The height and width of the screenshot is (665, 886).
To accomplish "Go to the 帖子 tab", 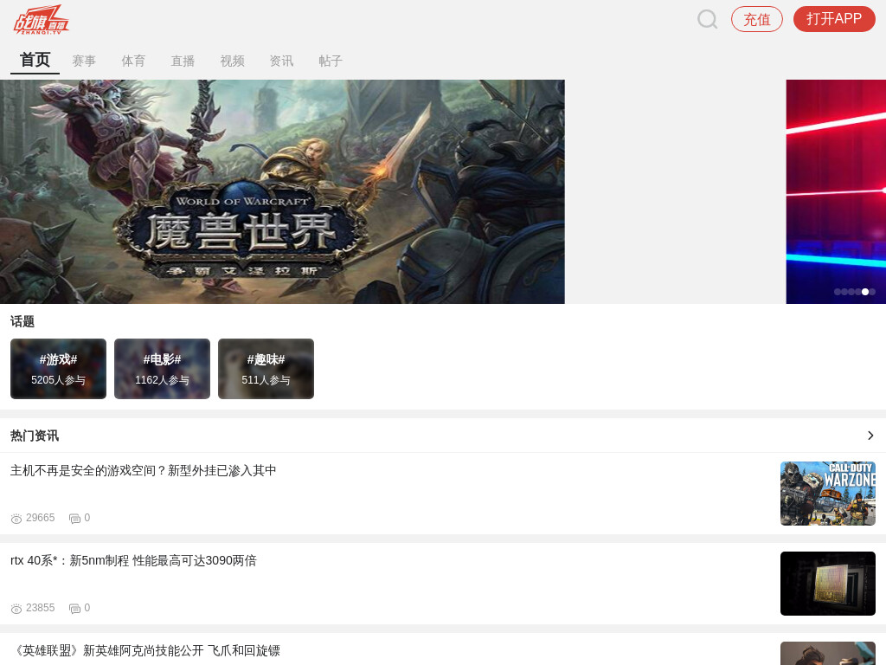I will 331,61.
